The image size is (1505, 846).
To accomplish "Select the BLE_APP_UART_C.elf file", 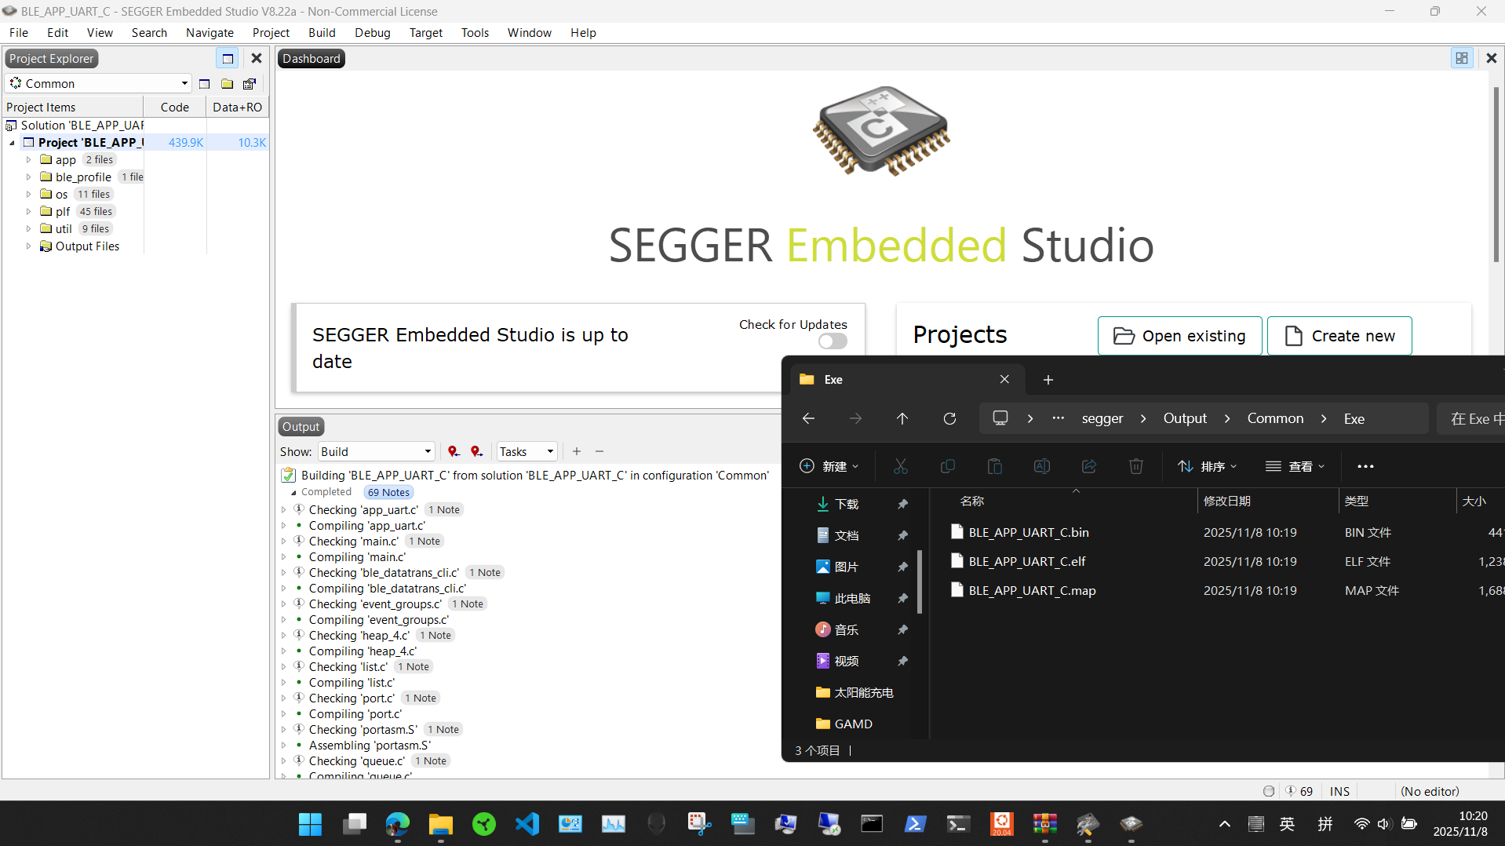I will tap(1026, 561).
